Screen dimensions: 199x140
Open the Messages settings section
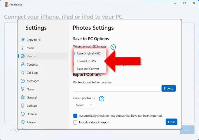click(43, 81)
